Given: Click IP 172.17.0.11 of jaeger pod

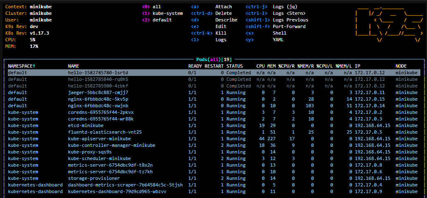Looking at the screenshot, I should pyautogui.click(x=369, y=93).
